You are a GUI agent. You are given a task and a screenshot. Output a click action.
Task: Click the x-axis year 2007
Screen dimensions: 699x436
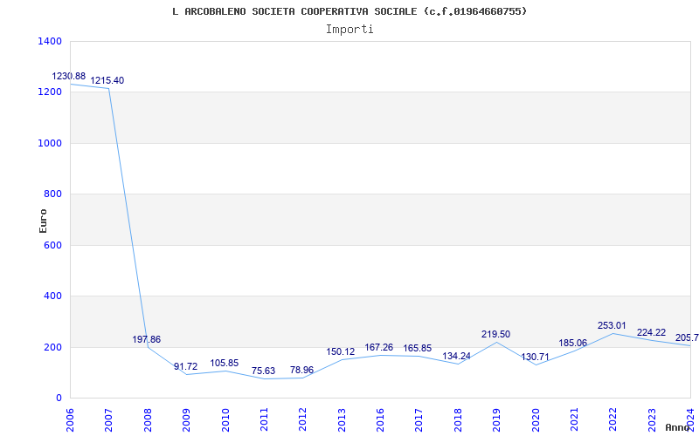pyautogui.click(x=108, y=419)
